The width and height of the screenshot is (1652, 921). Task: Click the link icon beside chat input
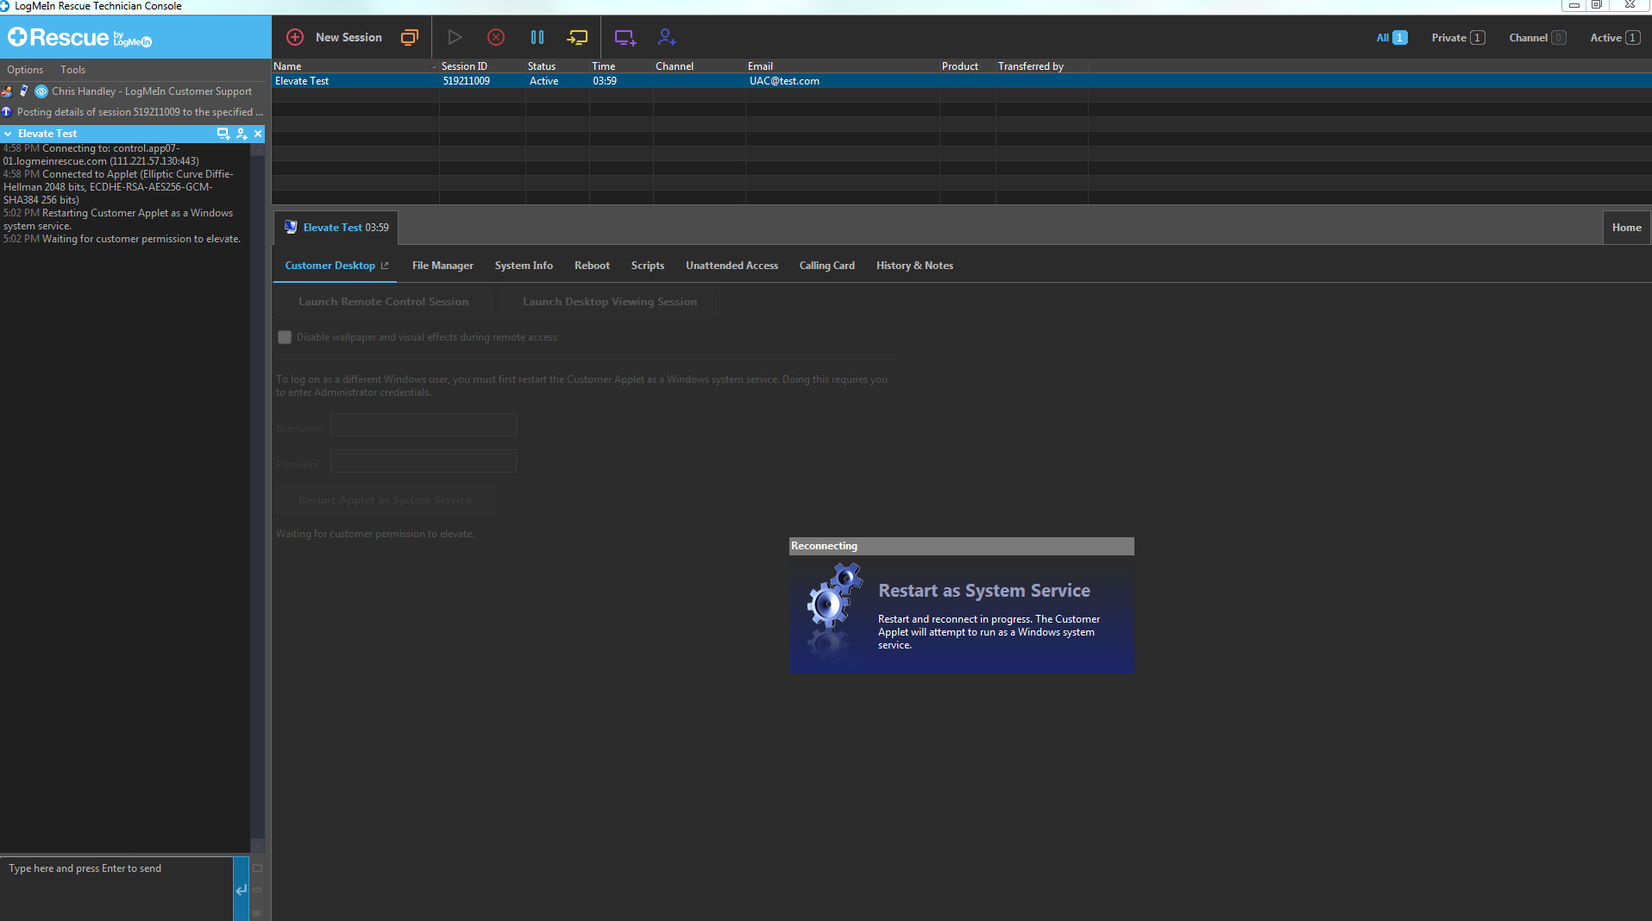(257, 890)
